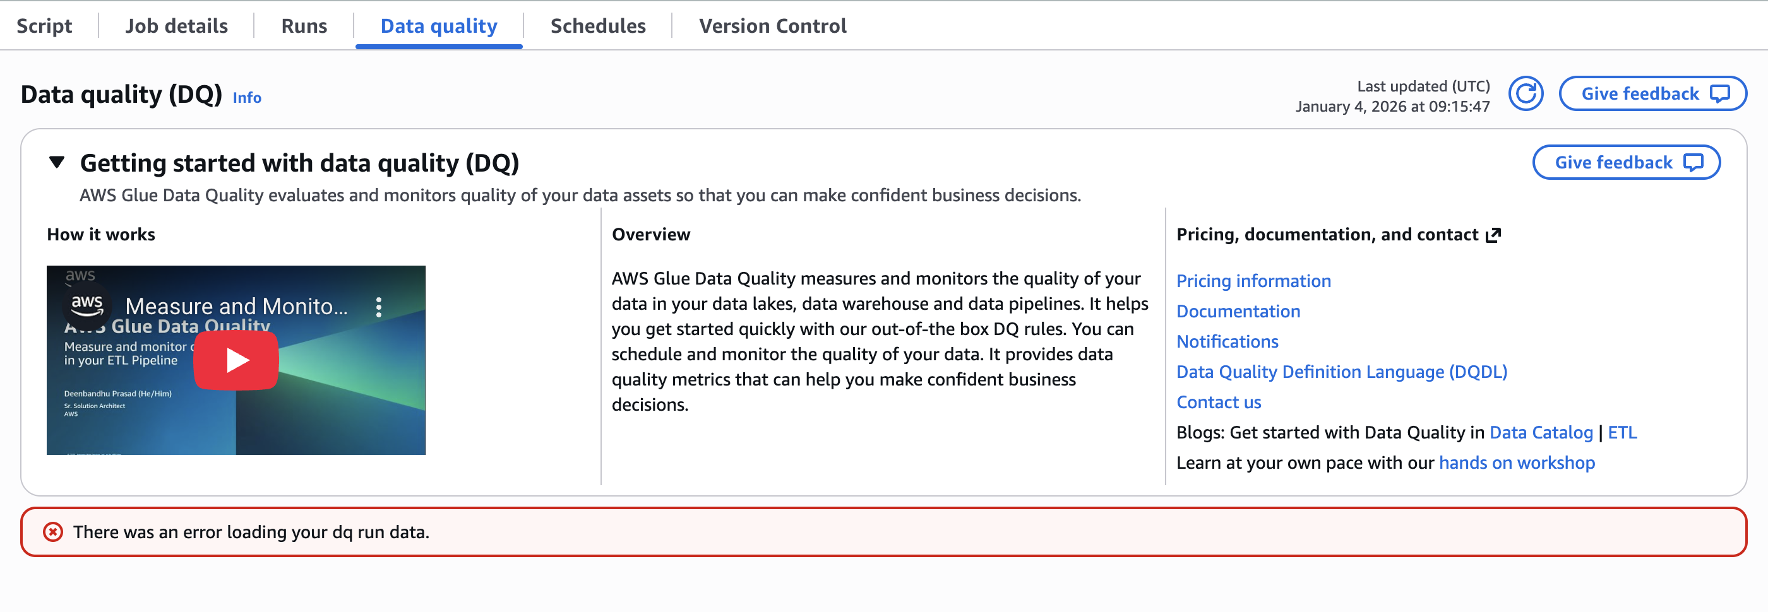Go to the Runs tab
The width and height of the screenshot is (1768, 612).
pyautogui.click(x=304, y=26)
